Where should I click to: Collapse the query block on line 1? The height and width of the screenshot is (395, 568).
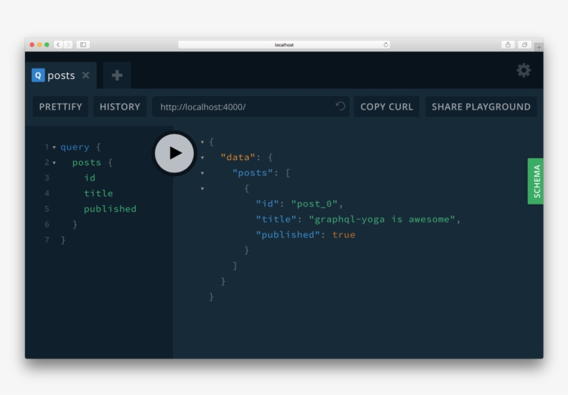(x=54, y=147)
